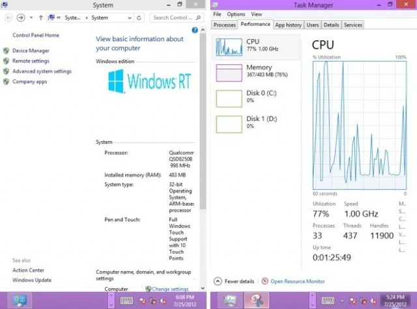
Task: Switch to the App history tab
Action: click(x=288, y=25)
